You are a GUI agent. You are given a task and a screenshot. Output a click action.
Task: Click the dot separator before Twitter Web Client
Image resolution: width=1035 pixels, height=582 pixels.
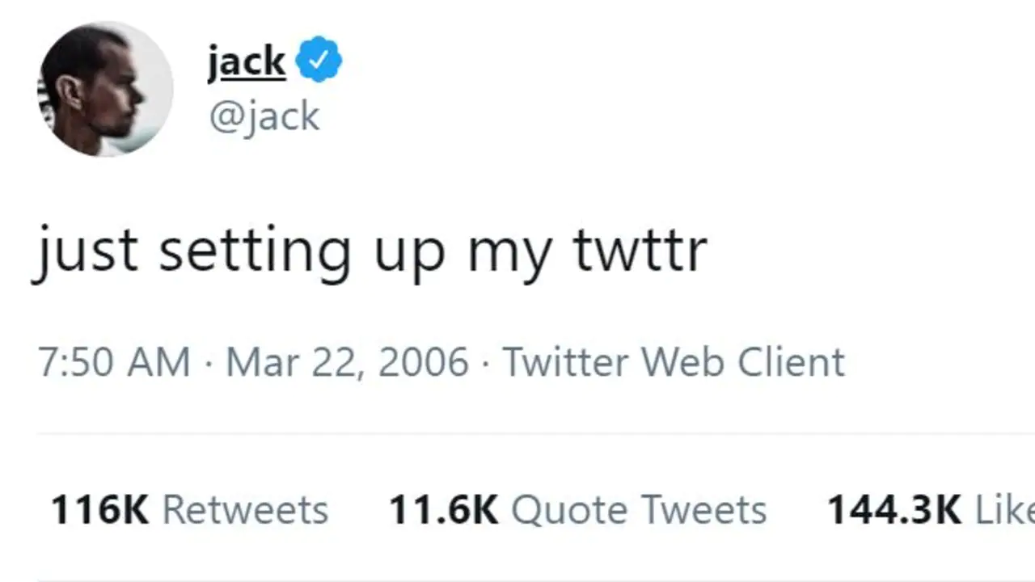point(485,362)
